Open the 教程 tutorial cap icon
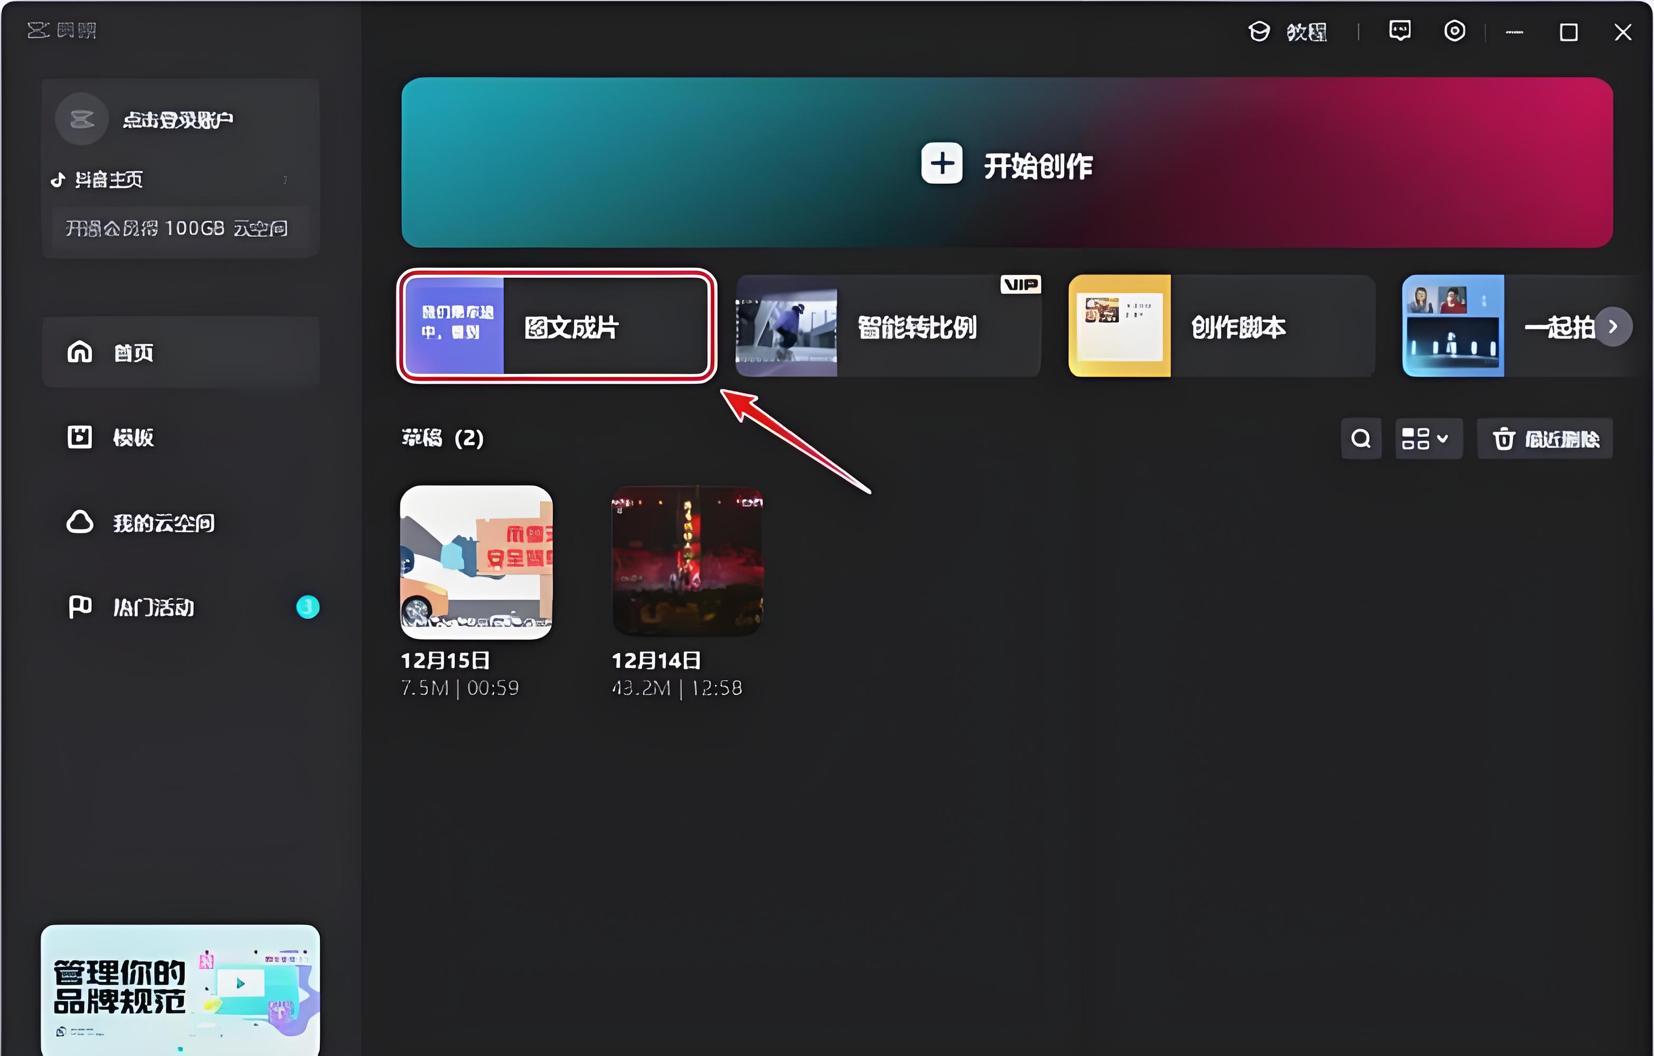Viewport: 1654px width, 1056px height. (1258, 32)
